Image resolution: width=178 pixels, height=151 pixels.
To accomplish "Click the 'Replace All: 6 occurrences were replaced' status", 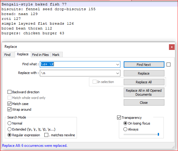I will click(x=35, y=146).
